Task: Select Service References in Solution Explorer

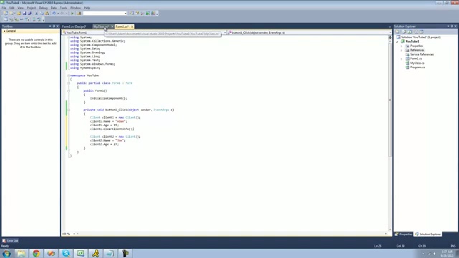Action: tap(422, 54)
